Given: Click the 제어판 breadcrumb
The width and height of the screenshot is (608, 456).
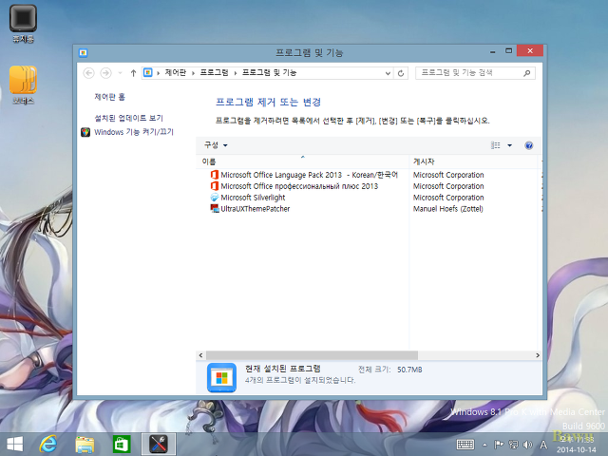Looking at the screenshot, I should pyautogui.click(x=176, y=72).
